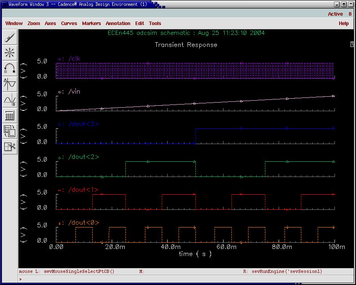Open the Tools menu
356x285 pixels.
[x=155, y=23]
